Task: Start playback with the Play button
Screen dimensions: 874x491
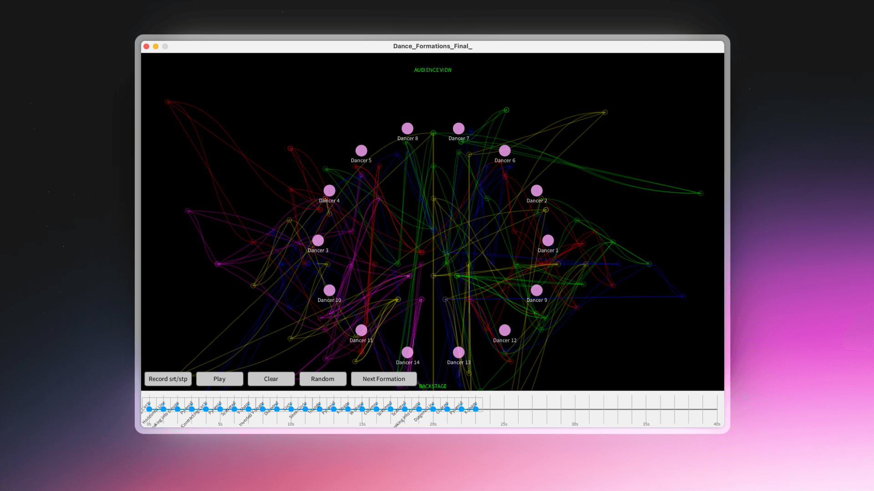Action: tap(219, 379)
